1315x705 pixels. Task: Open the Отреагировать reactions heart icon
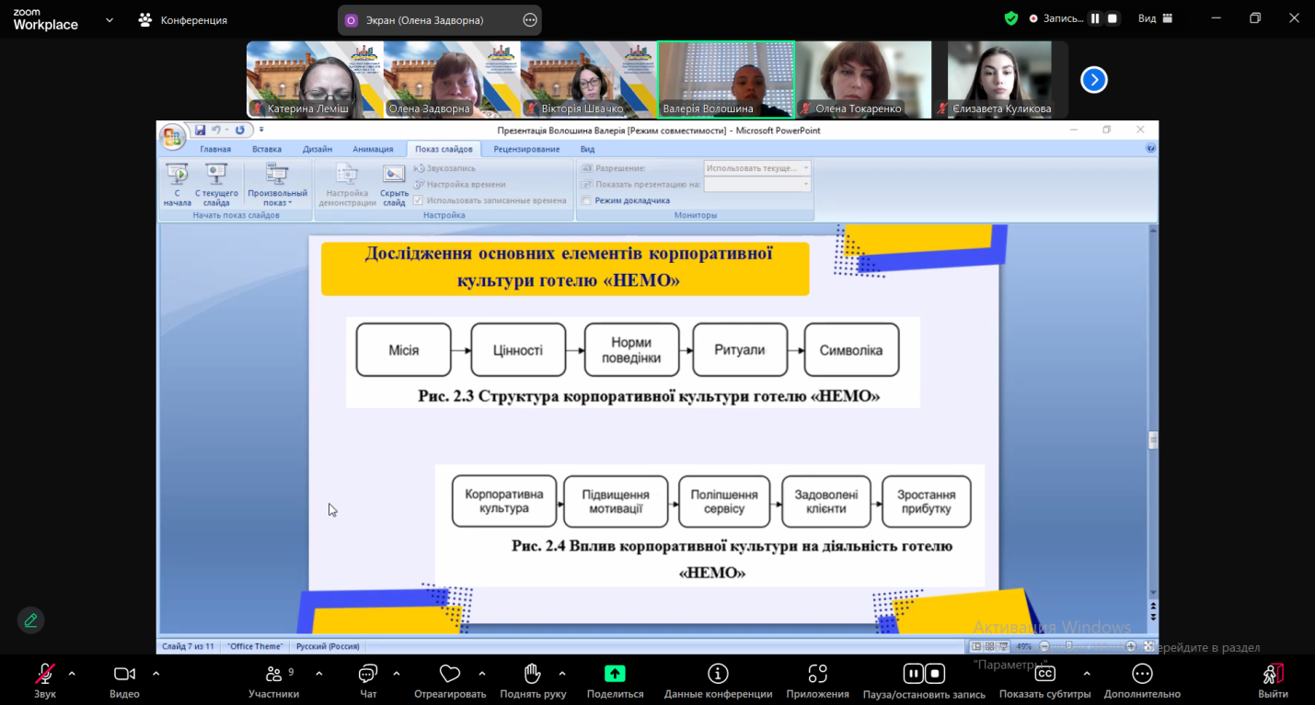[449, 674]
